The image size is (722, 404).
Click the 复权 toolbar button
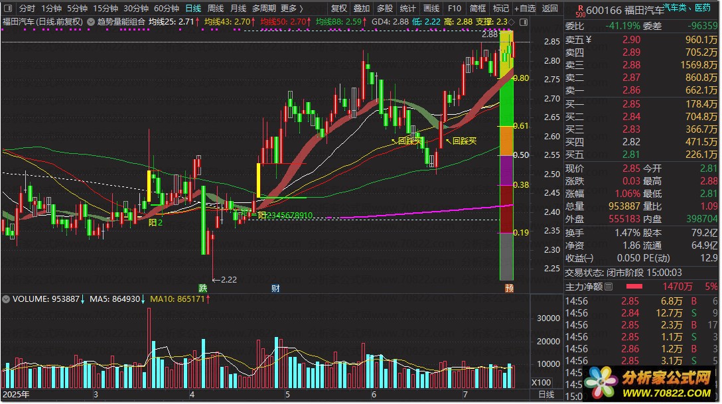[339, 8]
